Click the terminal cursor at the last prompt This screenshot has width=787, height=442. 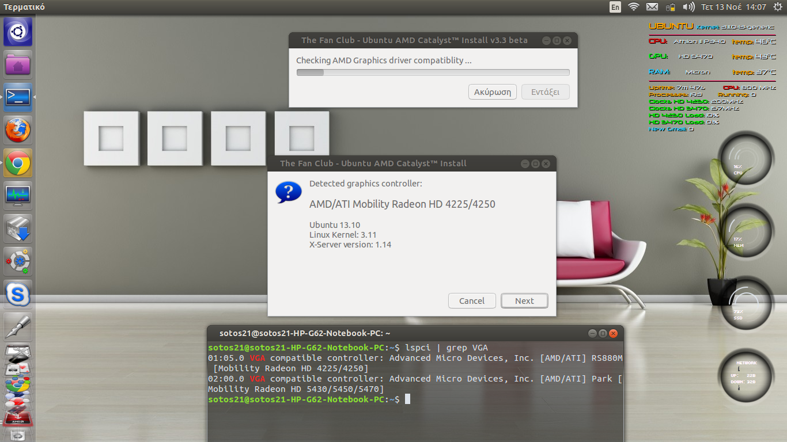point(407,399)
